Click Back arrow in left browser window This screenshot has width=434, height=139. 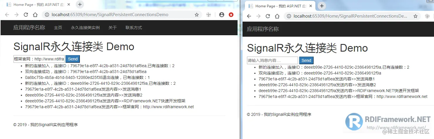pos(7,15)
